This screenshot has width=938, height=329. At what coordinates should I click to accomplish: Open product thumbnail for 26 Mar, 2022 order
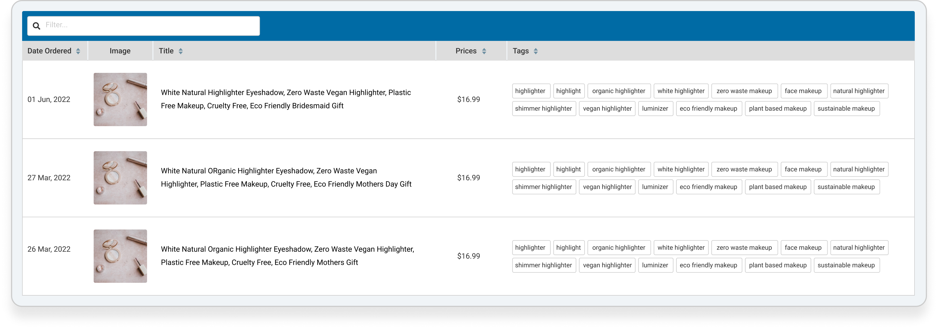[120, 256]
